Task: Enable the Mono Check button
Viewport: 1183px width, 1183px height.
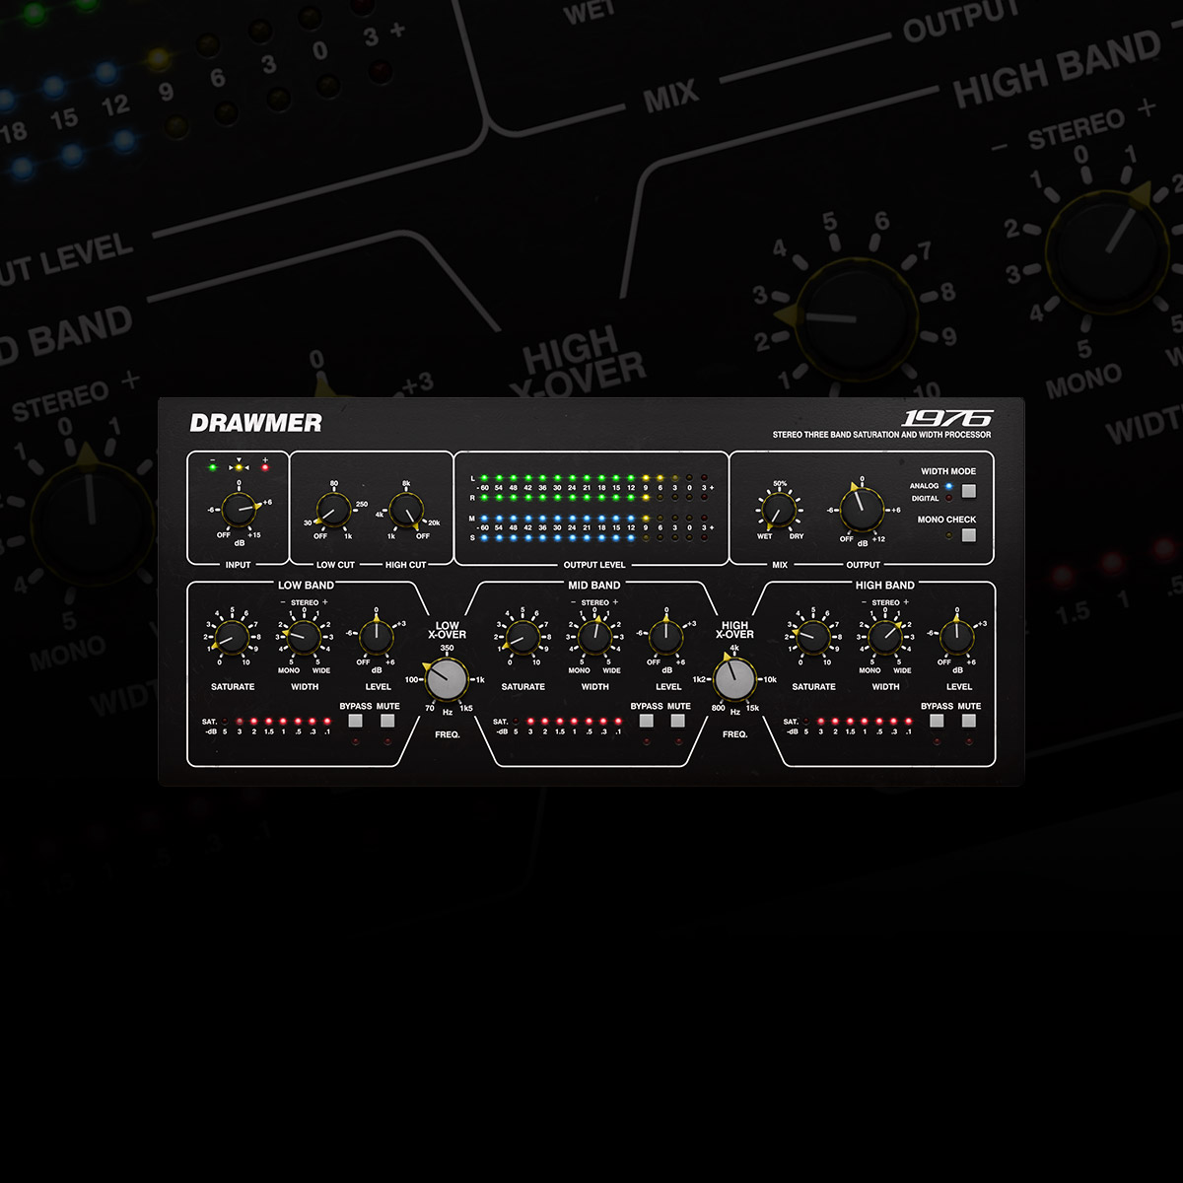Action: click(969, 535)
